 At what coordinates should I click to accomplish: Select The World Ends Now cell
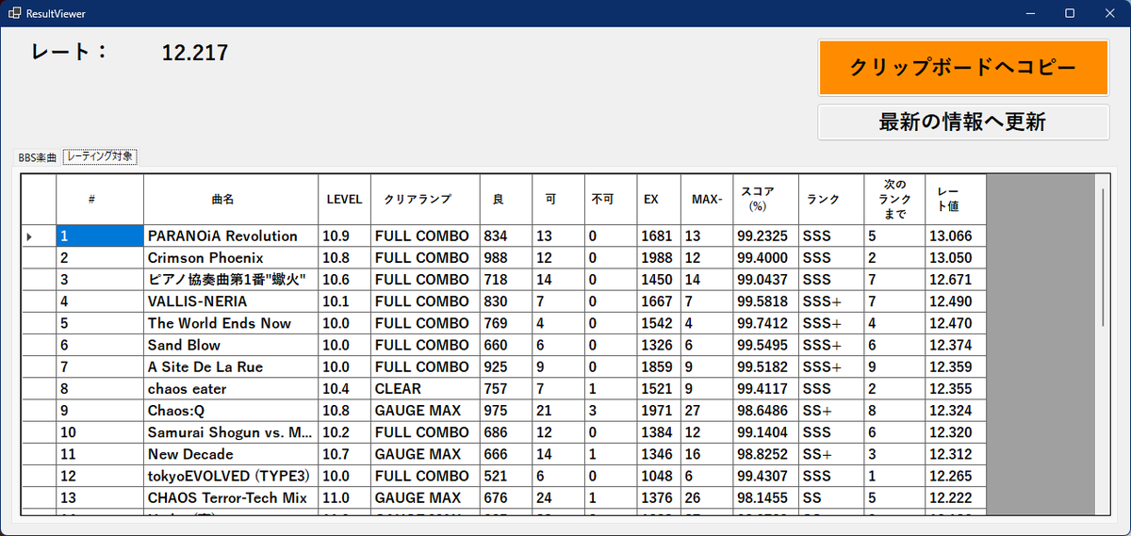(x=231, y=323)
